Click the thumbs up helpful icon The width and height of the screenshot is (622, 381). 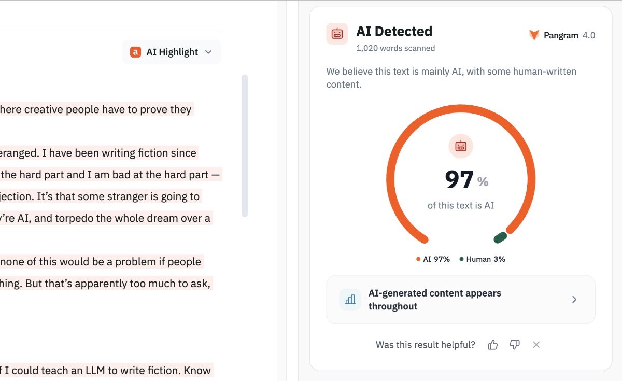(x=492, y=345)
